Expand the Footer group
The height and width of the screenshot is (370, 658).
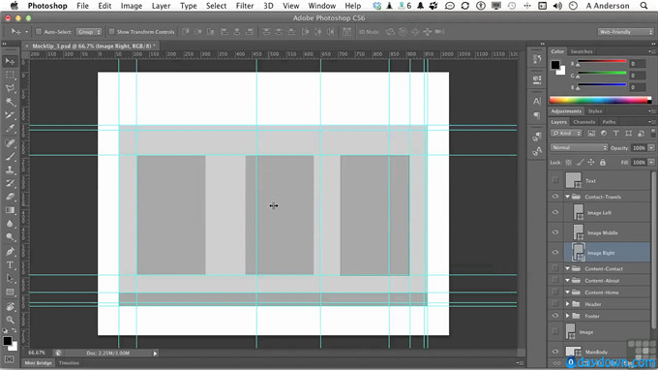(567, 316)
